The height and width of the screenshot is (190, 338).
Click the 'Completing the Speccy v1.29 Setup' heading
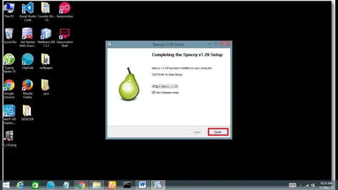pos(187,55)
